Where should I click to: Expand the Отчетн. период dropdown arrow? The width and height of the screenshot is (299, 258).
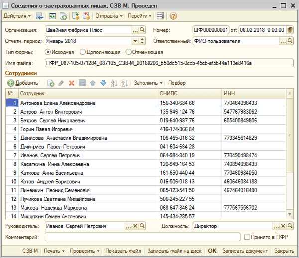coord(135,41)
